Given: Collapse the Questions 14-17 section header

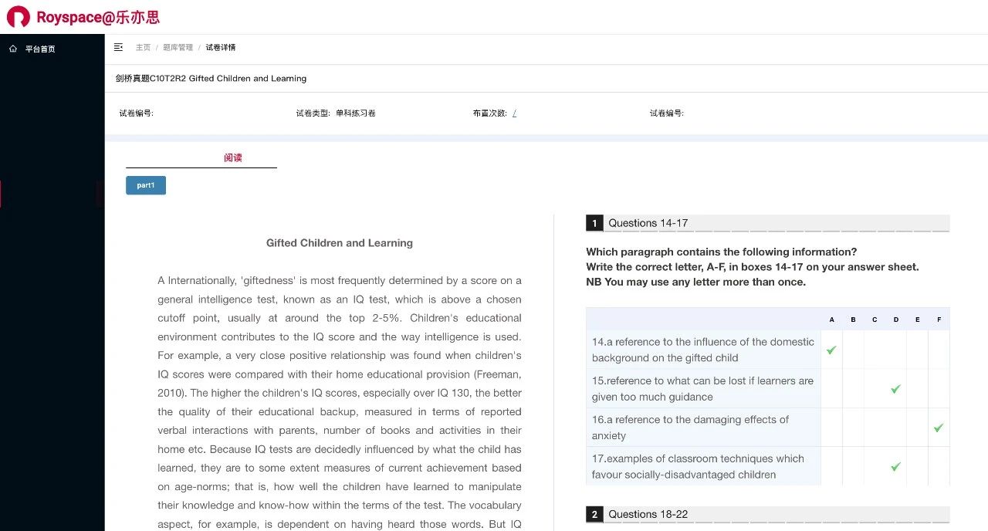Looking at the screenshot, I should coord(648,223).
